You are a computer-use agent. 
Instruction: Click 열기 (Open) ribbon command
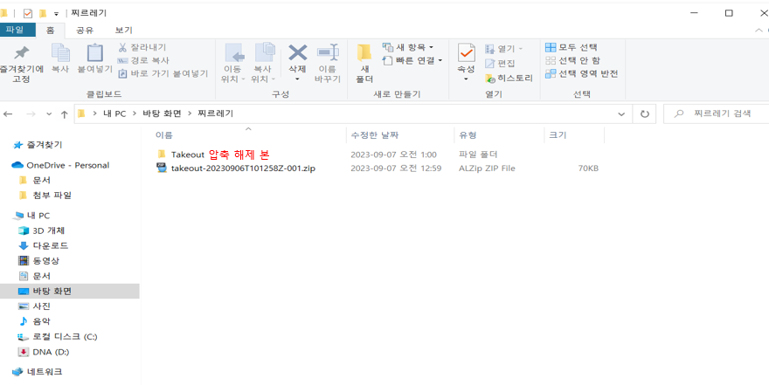click(x=503, y=49)
